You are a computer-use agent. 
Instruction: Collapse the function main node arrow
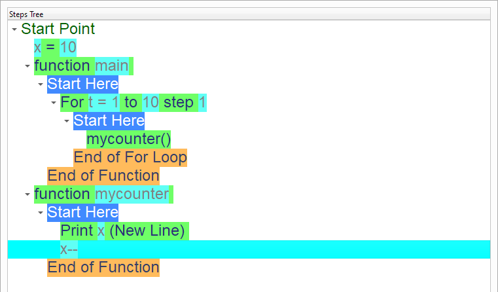27,66
